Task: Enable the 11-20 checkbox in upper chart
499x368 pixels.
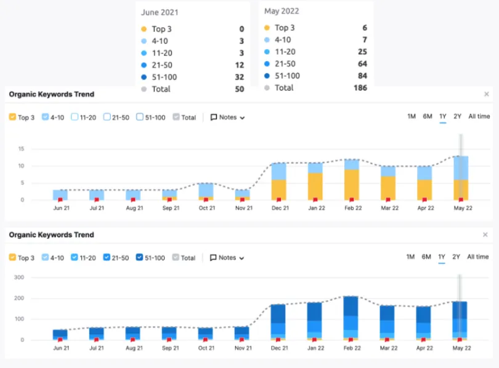Action: click(x=75, y=117)
